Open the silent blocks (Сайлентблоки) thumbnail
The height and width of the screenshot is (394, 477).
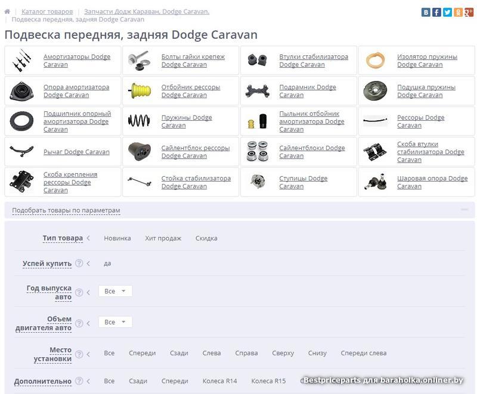pyautogui.click(x=258, y=151)
